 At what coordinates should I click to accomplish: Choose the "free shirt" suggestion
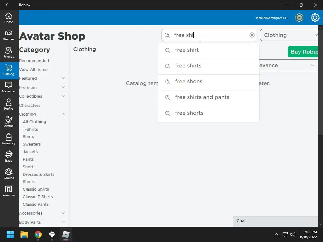pyautogui.click(x=209, y=50)
